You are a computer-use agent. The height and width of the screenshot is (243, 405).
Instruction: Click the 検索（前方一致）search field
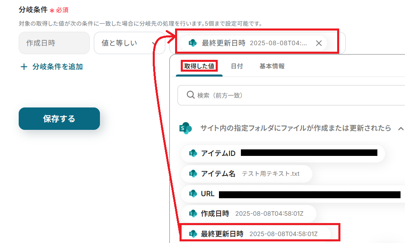(x=291, y=95)
